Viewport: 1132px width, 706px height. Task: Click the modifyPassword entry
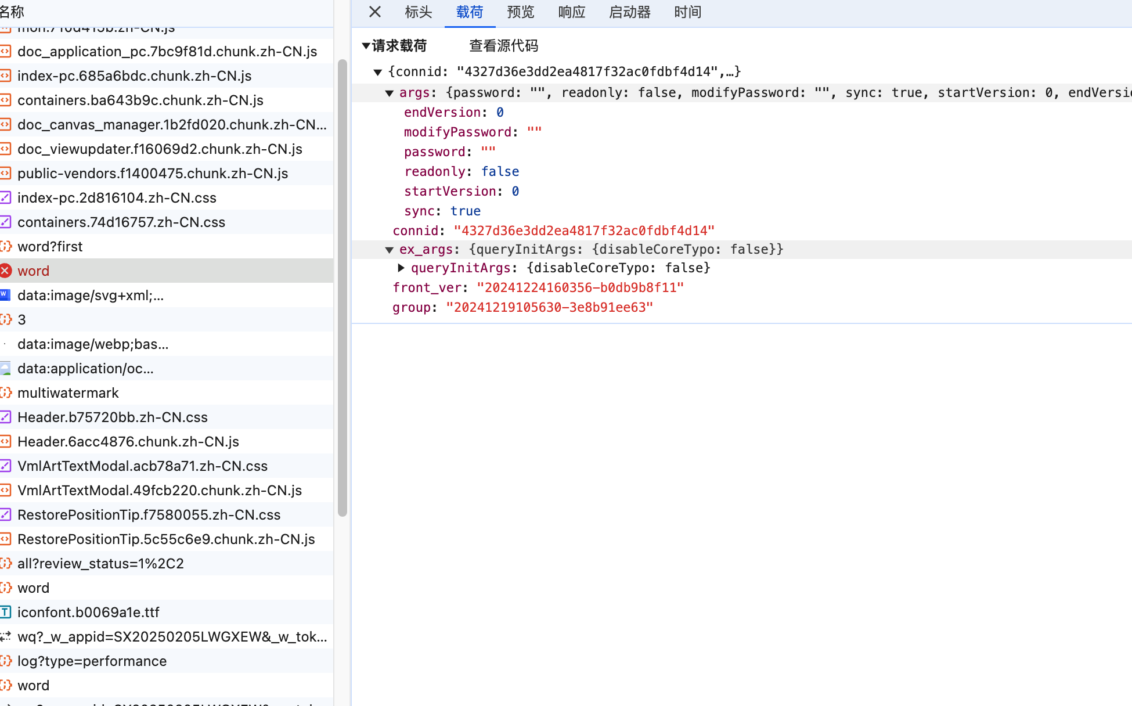click(473, 132)
